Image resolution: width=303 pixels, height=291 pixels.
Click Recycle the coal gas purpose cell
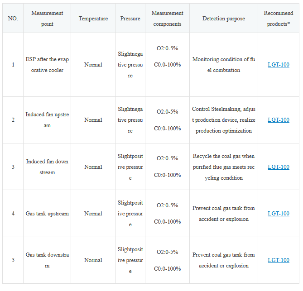tap(223, 167)
